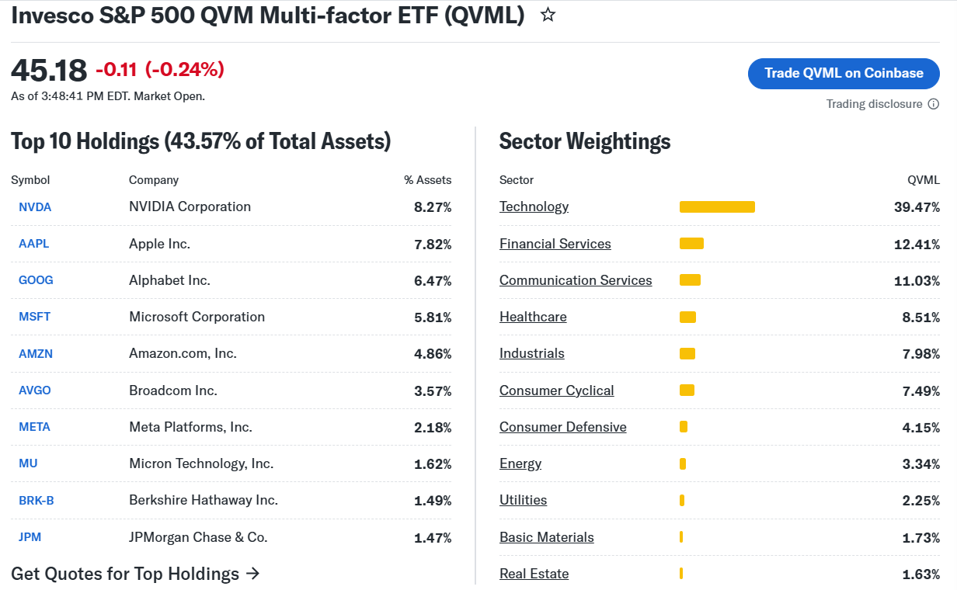Open the Real Estate sector link

click(x=534, y=574)
